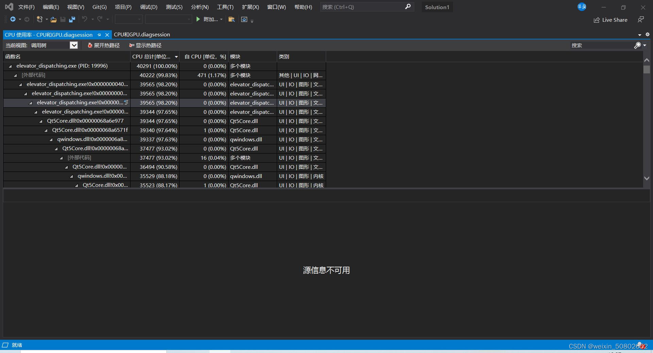Open the 调试(D) menu
The width and height of the screenshot is (653, 353).
[x=149, y=7]
